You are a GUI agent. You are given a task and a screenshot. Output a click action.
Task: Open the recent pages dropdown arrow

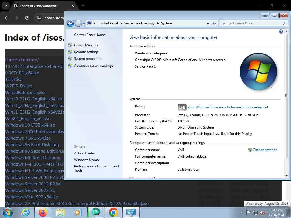[x=84, y=24]
